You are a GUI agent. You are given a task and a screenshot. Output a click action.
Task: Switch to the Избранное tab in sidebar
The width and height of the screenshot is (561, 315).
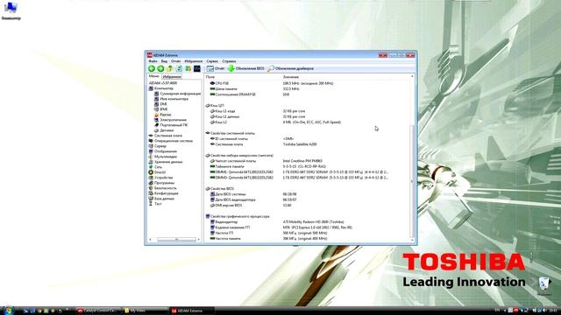pos(172,77)
